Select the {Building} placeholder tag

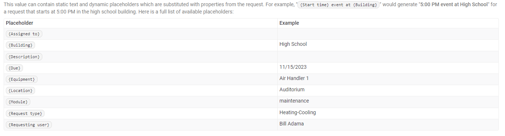coord(20,45)
